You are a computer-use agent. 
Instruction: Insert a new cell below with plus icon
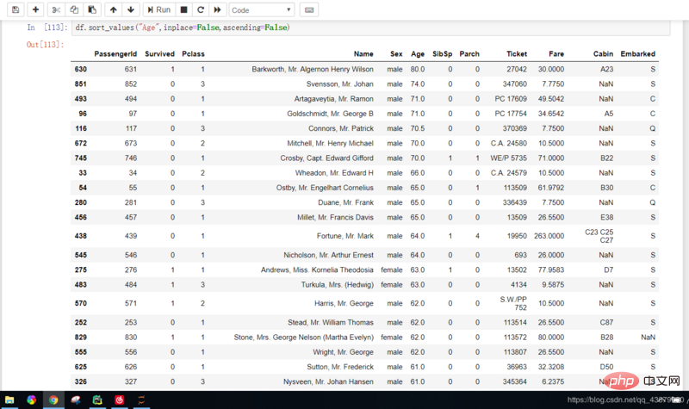[35, 9]
